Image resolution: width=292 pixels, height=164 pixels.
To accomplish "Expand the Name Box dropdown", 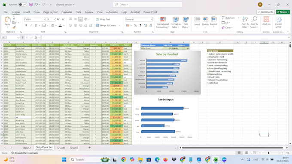I will (x=18, y=38).
